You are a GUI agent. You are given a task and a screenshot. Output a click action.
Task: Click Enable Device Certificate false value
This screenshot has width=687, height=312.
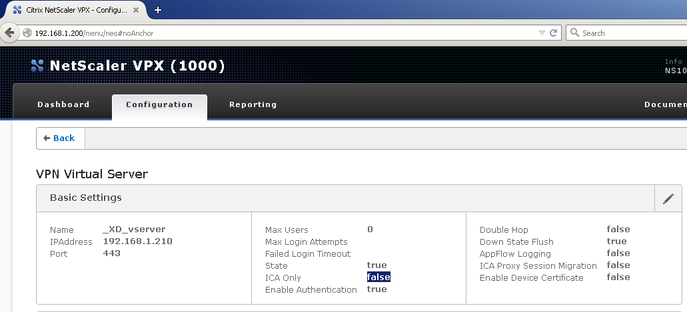(x=618, y=277)
